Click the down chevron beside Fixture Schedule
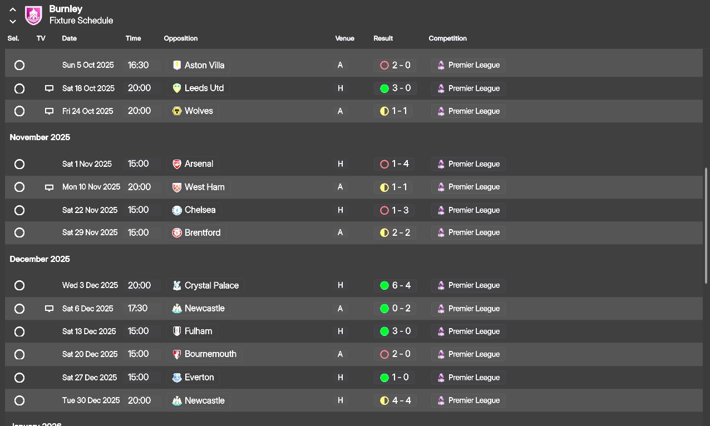Image resolution: width=710 pixels, height=426 pixels. pos(13,21)
